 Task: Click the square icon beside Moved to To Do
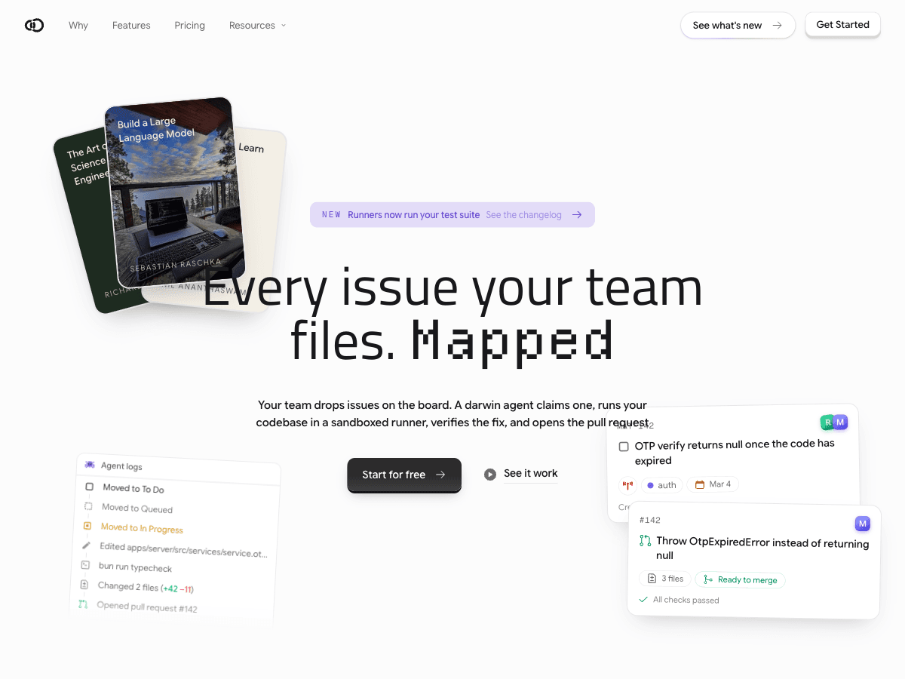click(x=89, y=487)
